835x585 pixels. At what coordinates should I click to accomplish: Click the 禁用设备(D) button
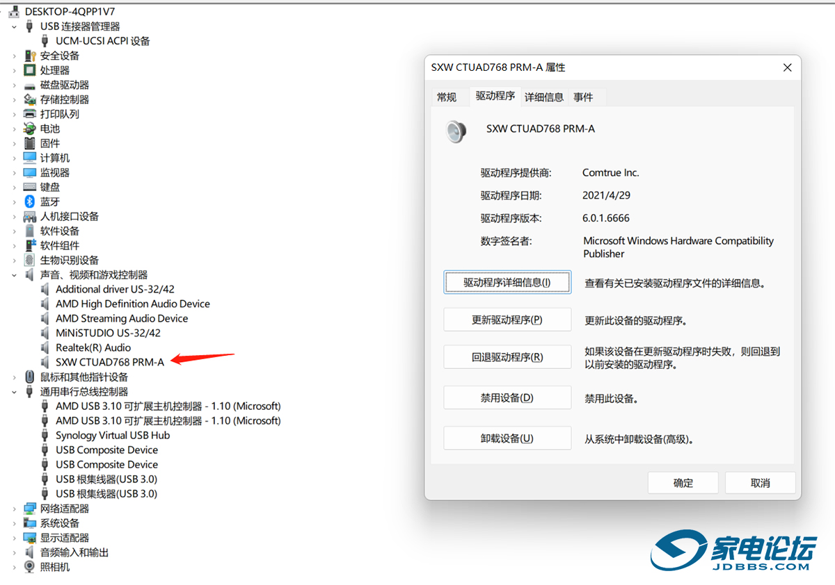507,398
